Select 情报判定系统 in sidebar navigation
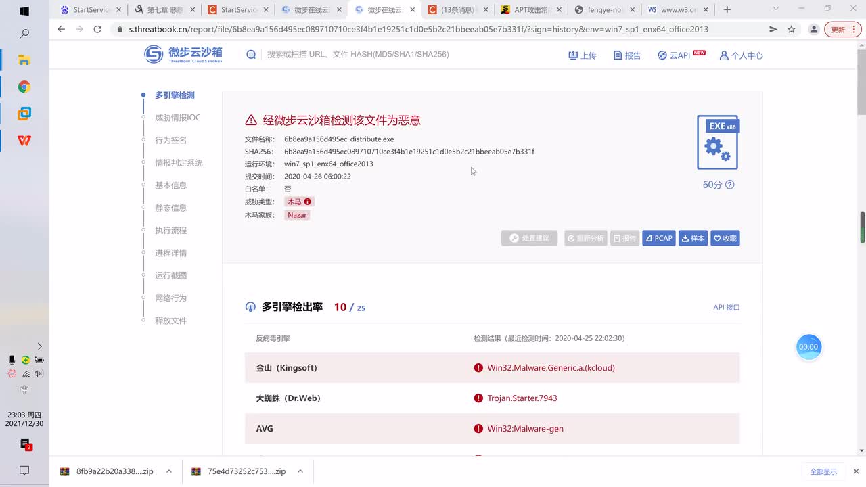 click(179, 163)
